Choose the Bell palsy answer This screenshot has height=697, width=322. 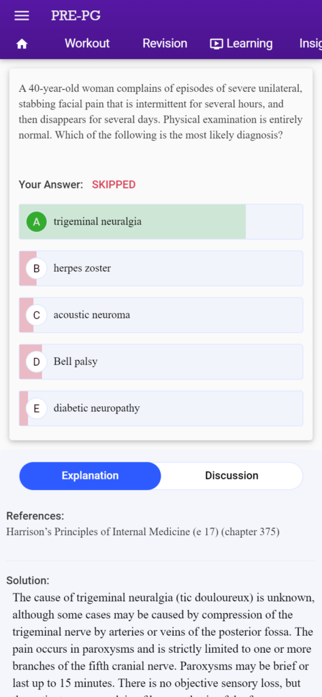click(x=161, y=362)
